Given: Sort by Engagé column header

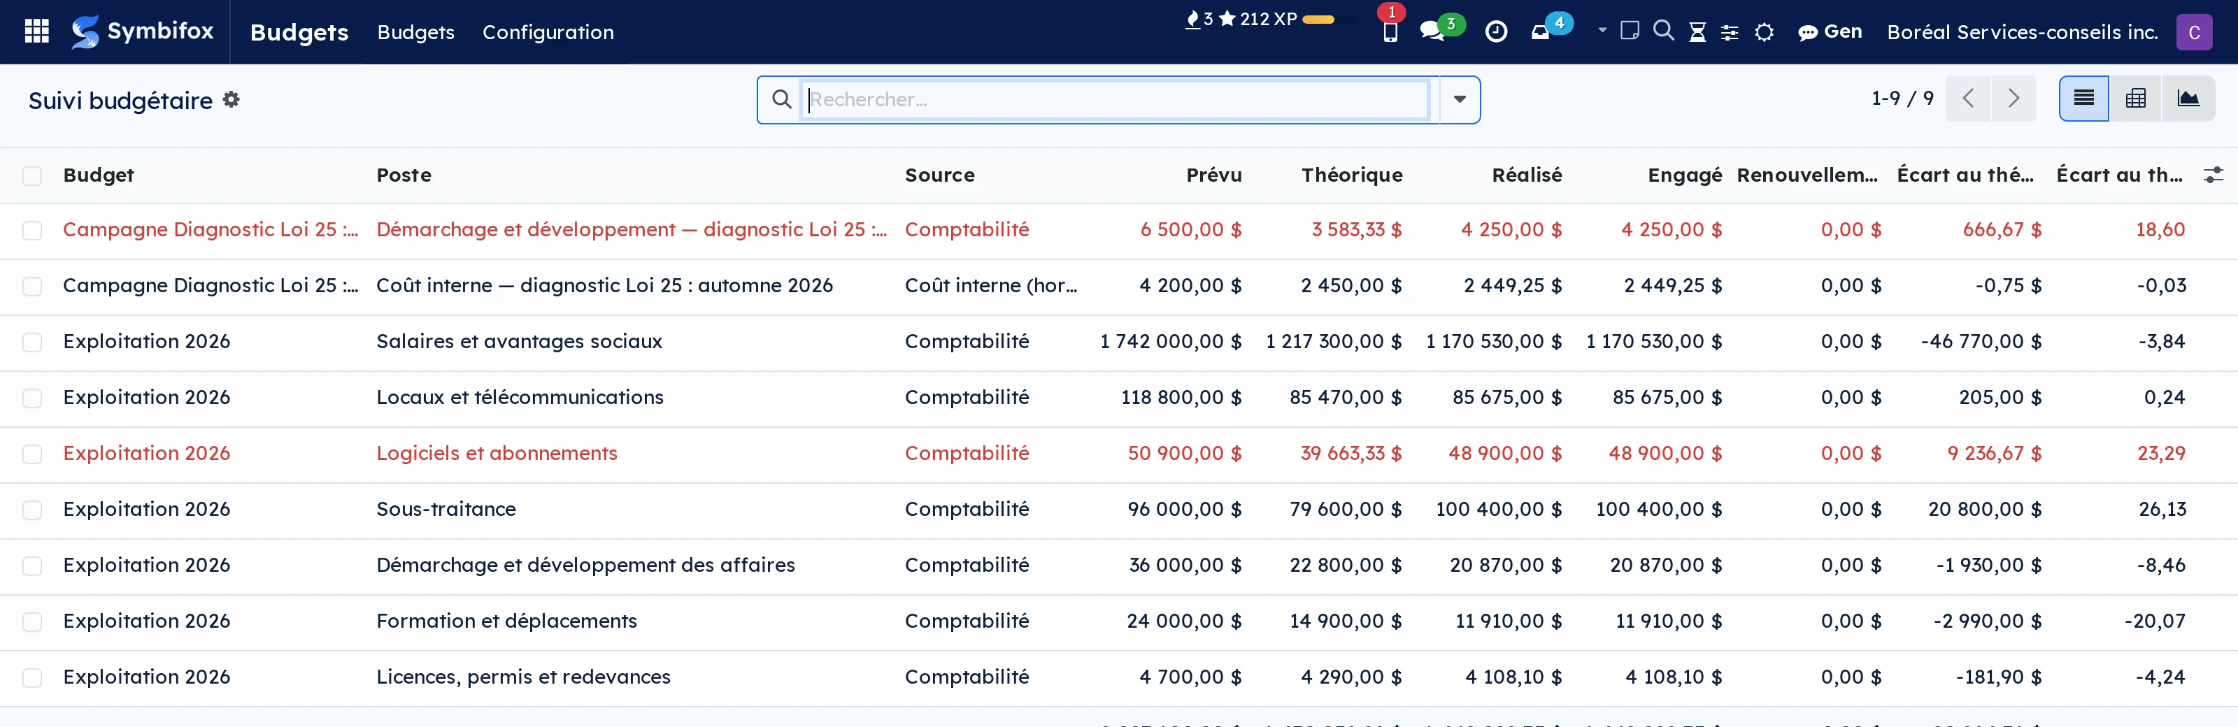Looking at the screenshot, I should 1685,175.
